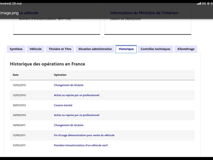Image resolution: width=213 pixels, height=160 pixels.
Task: Open the 12/02/2013 Achat ou reprise par un professionnel entry
Action: pos(76,95)
